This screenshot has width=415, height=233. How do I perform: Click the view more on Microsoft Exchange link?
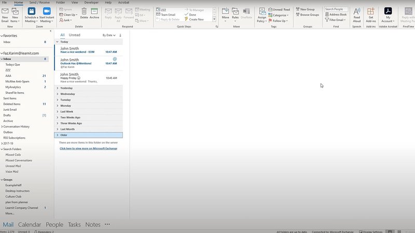pyautogui.click(x=88, y=148)
